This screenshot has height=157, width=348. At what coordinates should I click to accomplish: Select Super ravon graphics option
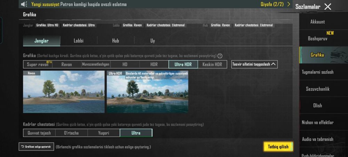[x=38, y=64]
